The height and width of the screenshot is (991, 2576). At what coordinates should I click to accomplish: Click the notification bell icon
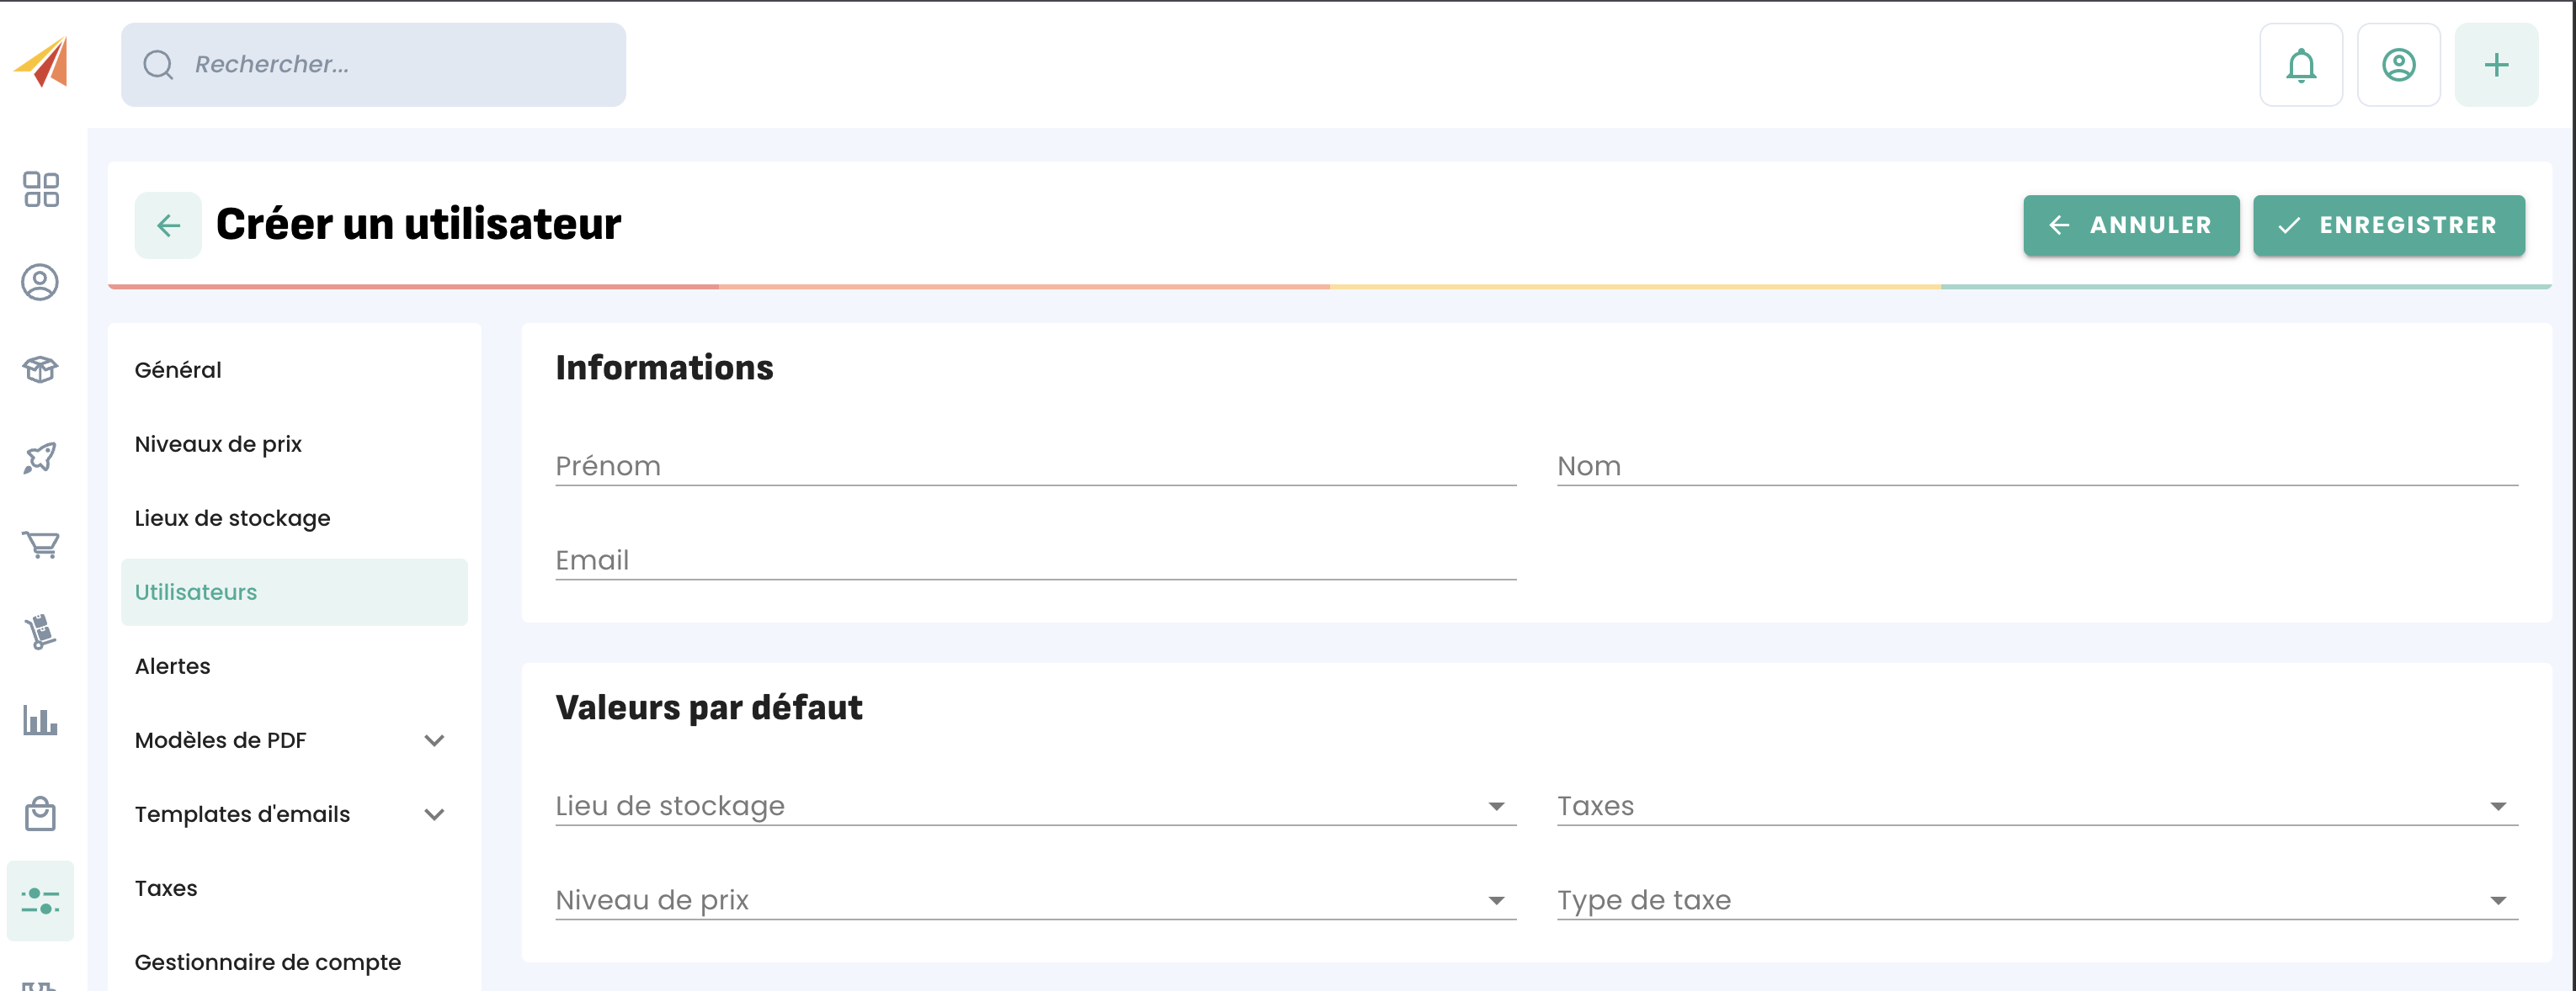2300,66
